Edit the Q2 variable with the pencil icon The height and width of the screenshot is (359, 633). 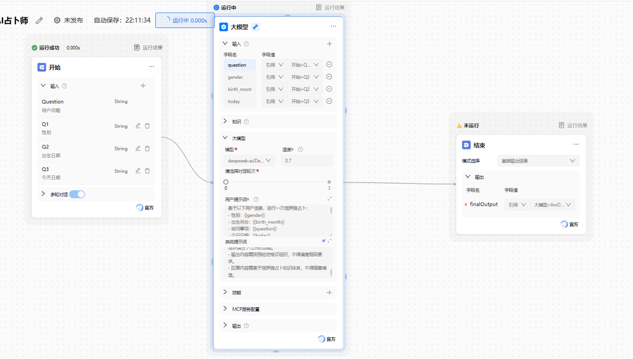tap(138, 148)
